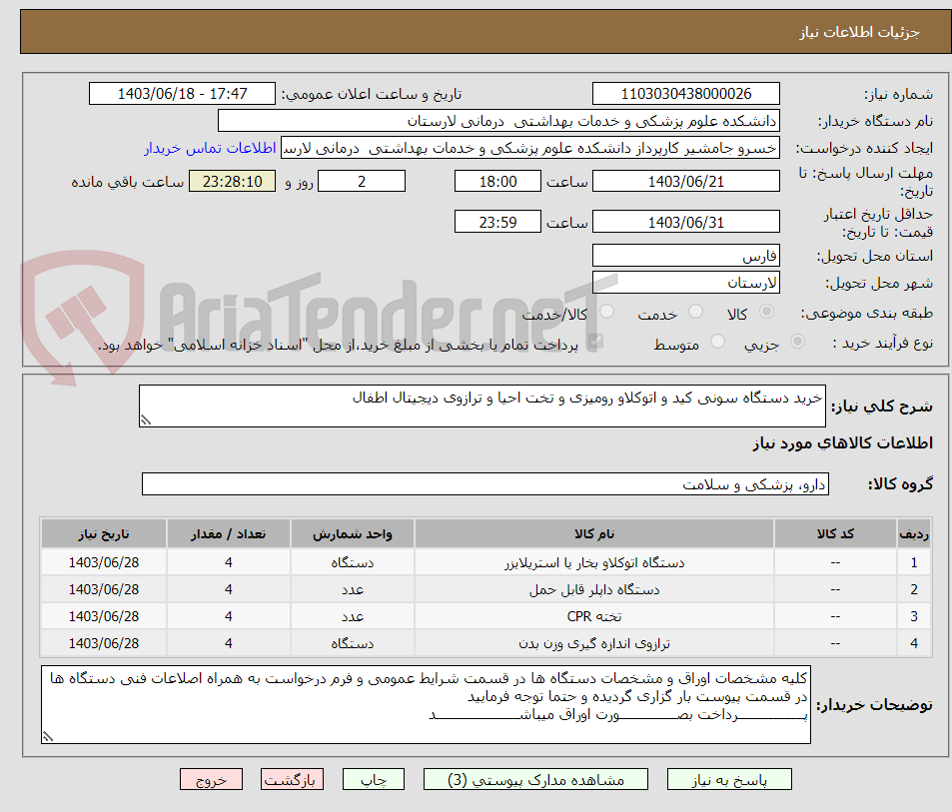Click the نام کالا column header

click(594, 534)
